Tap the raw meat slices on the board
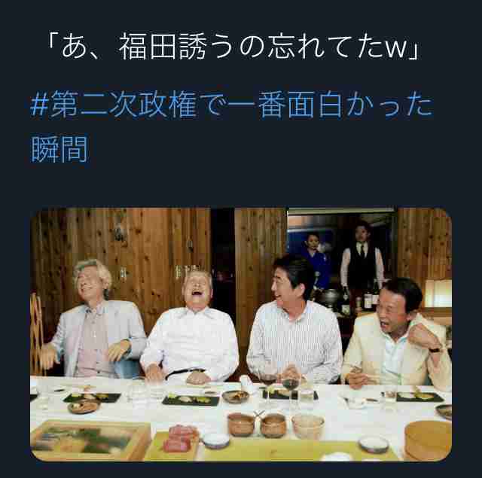 point(180,438)
